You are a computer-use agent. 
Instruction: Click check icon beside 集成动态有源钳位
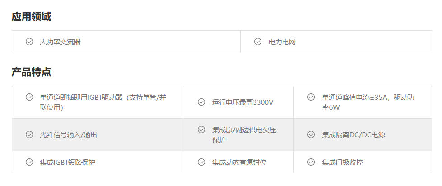click(x=201, y=162)
